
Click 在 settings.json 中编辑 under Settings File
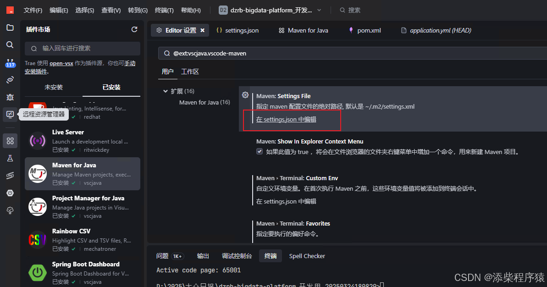point(286,119)
